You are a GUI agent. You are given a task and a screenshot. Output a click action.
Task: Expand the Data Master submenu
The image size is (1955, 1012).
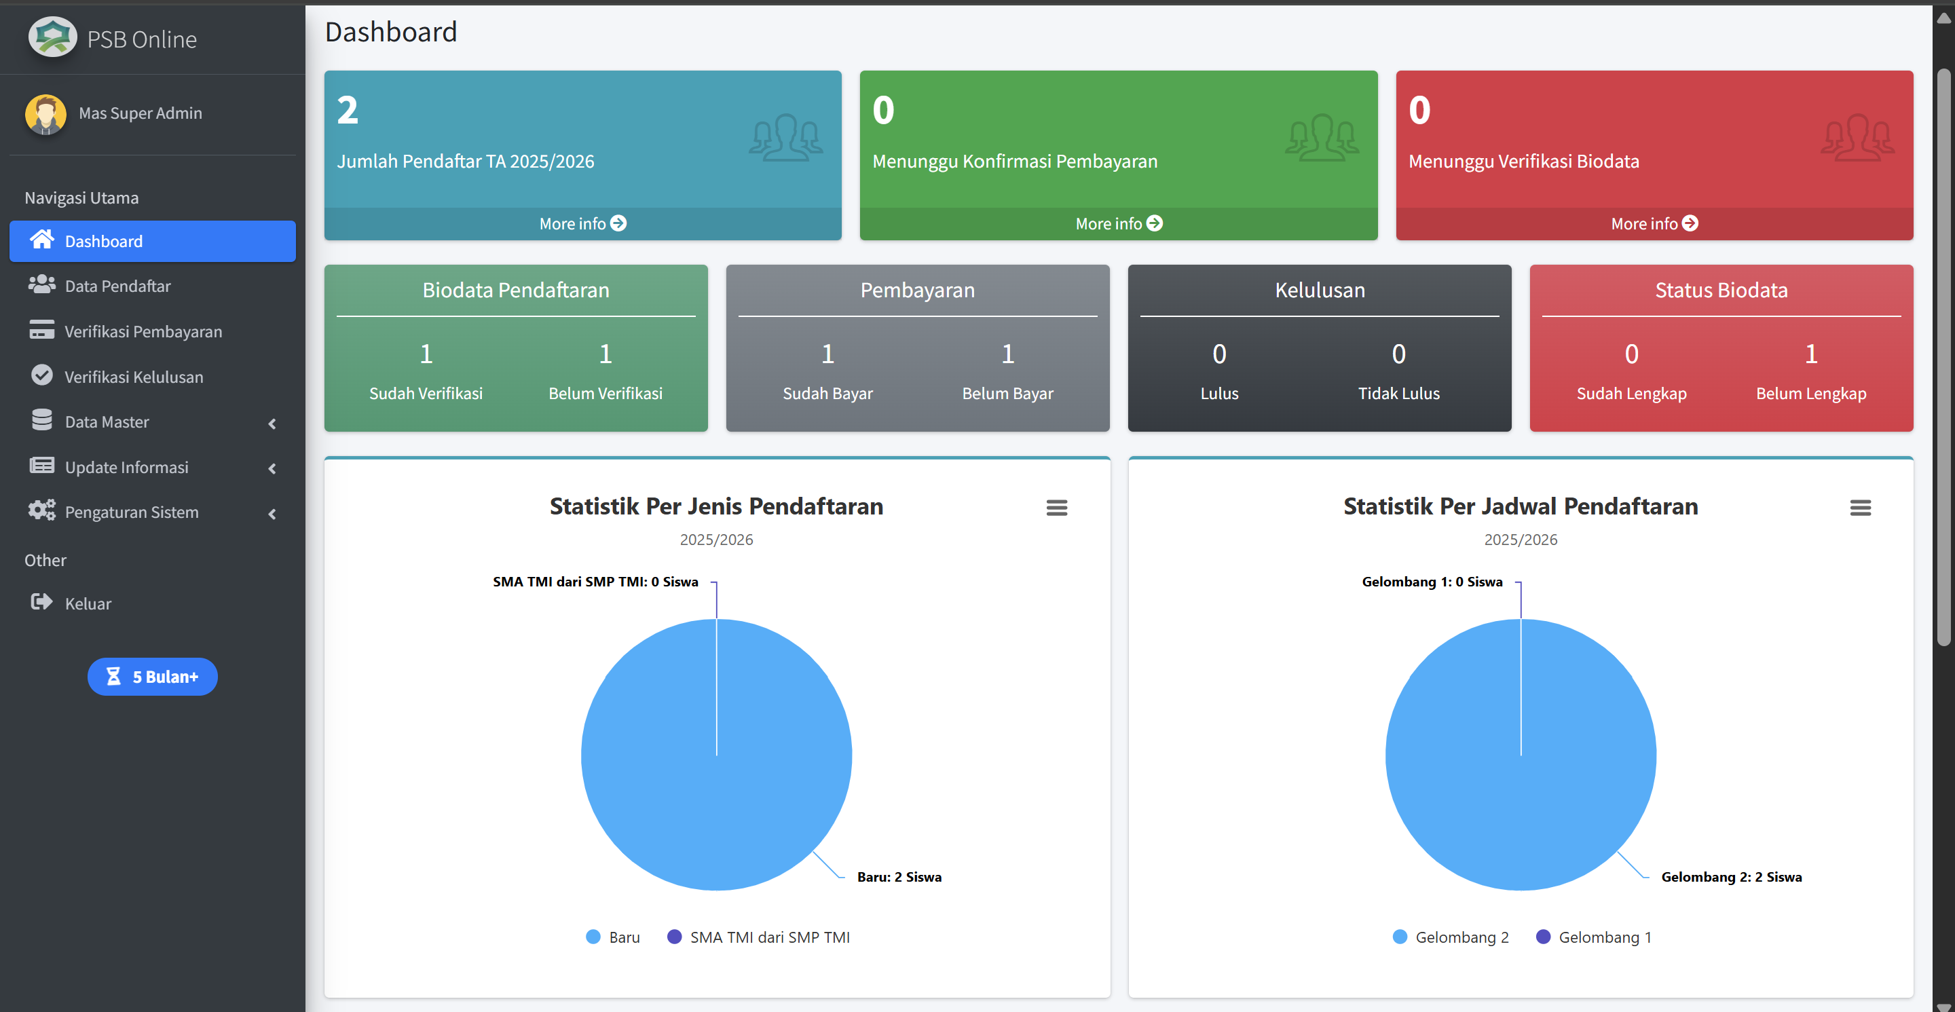272,424
